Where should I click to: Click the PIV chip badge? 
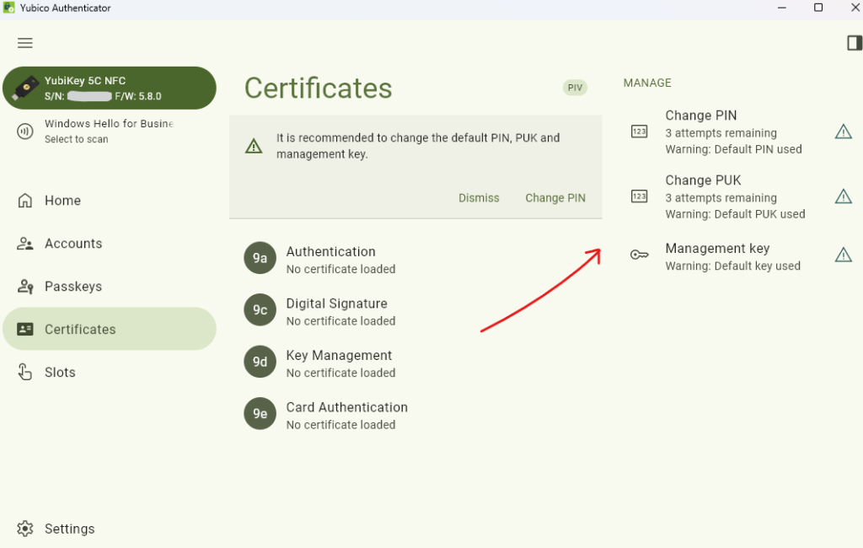click(575, 88)
